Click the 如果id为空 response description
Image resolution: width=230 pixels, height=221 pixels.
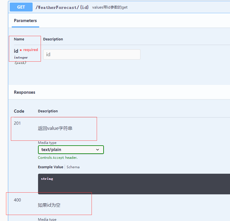(x=49, y=205)
